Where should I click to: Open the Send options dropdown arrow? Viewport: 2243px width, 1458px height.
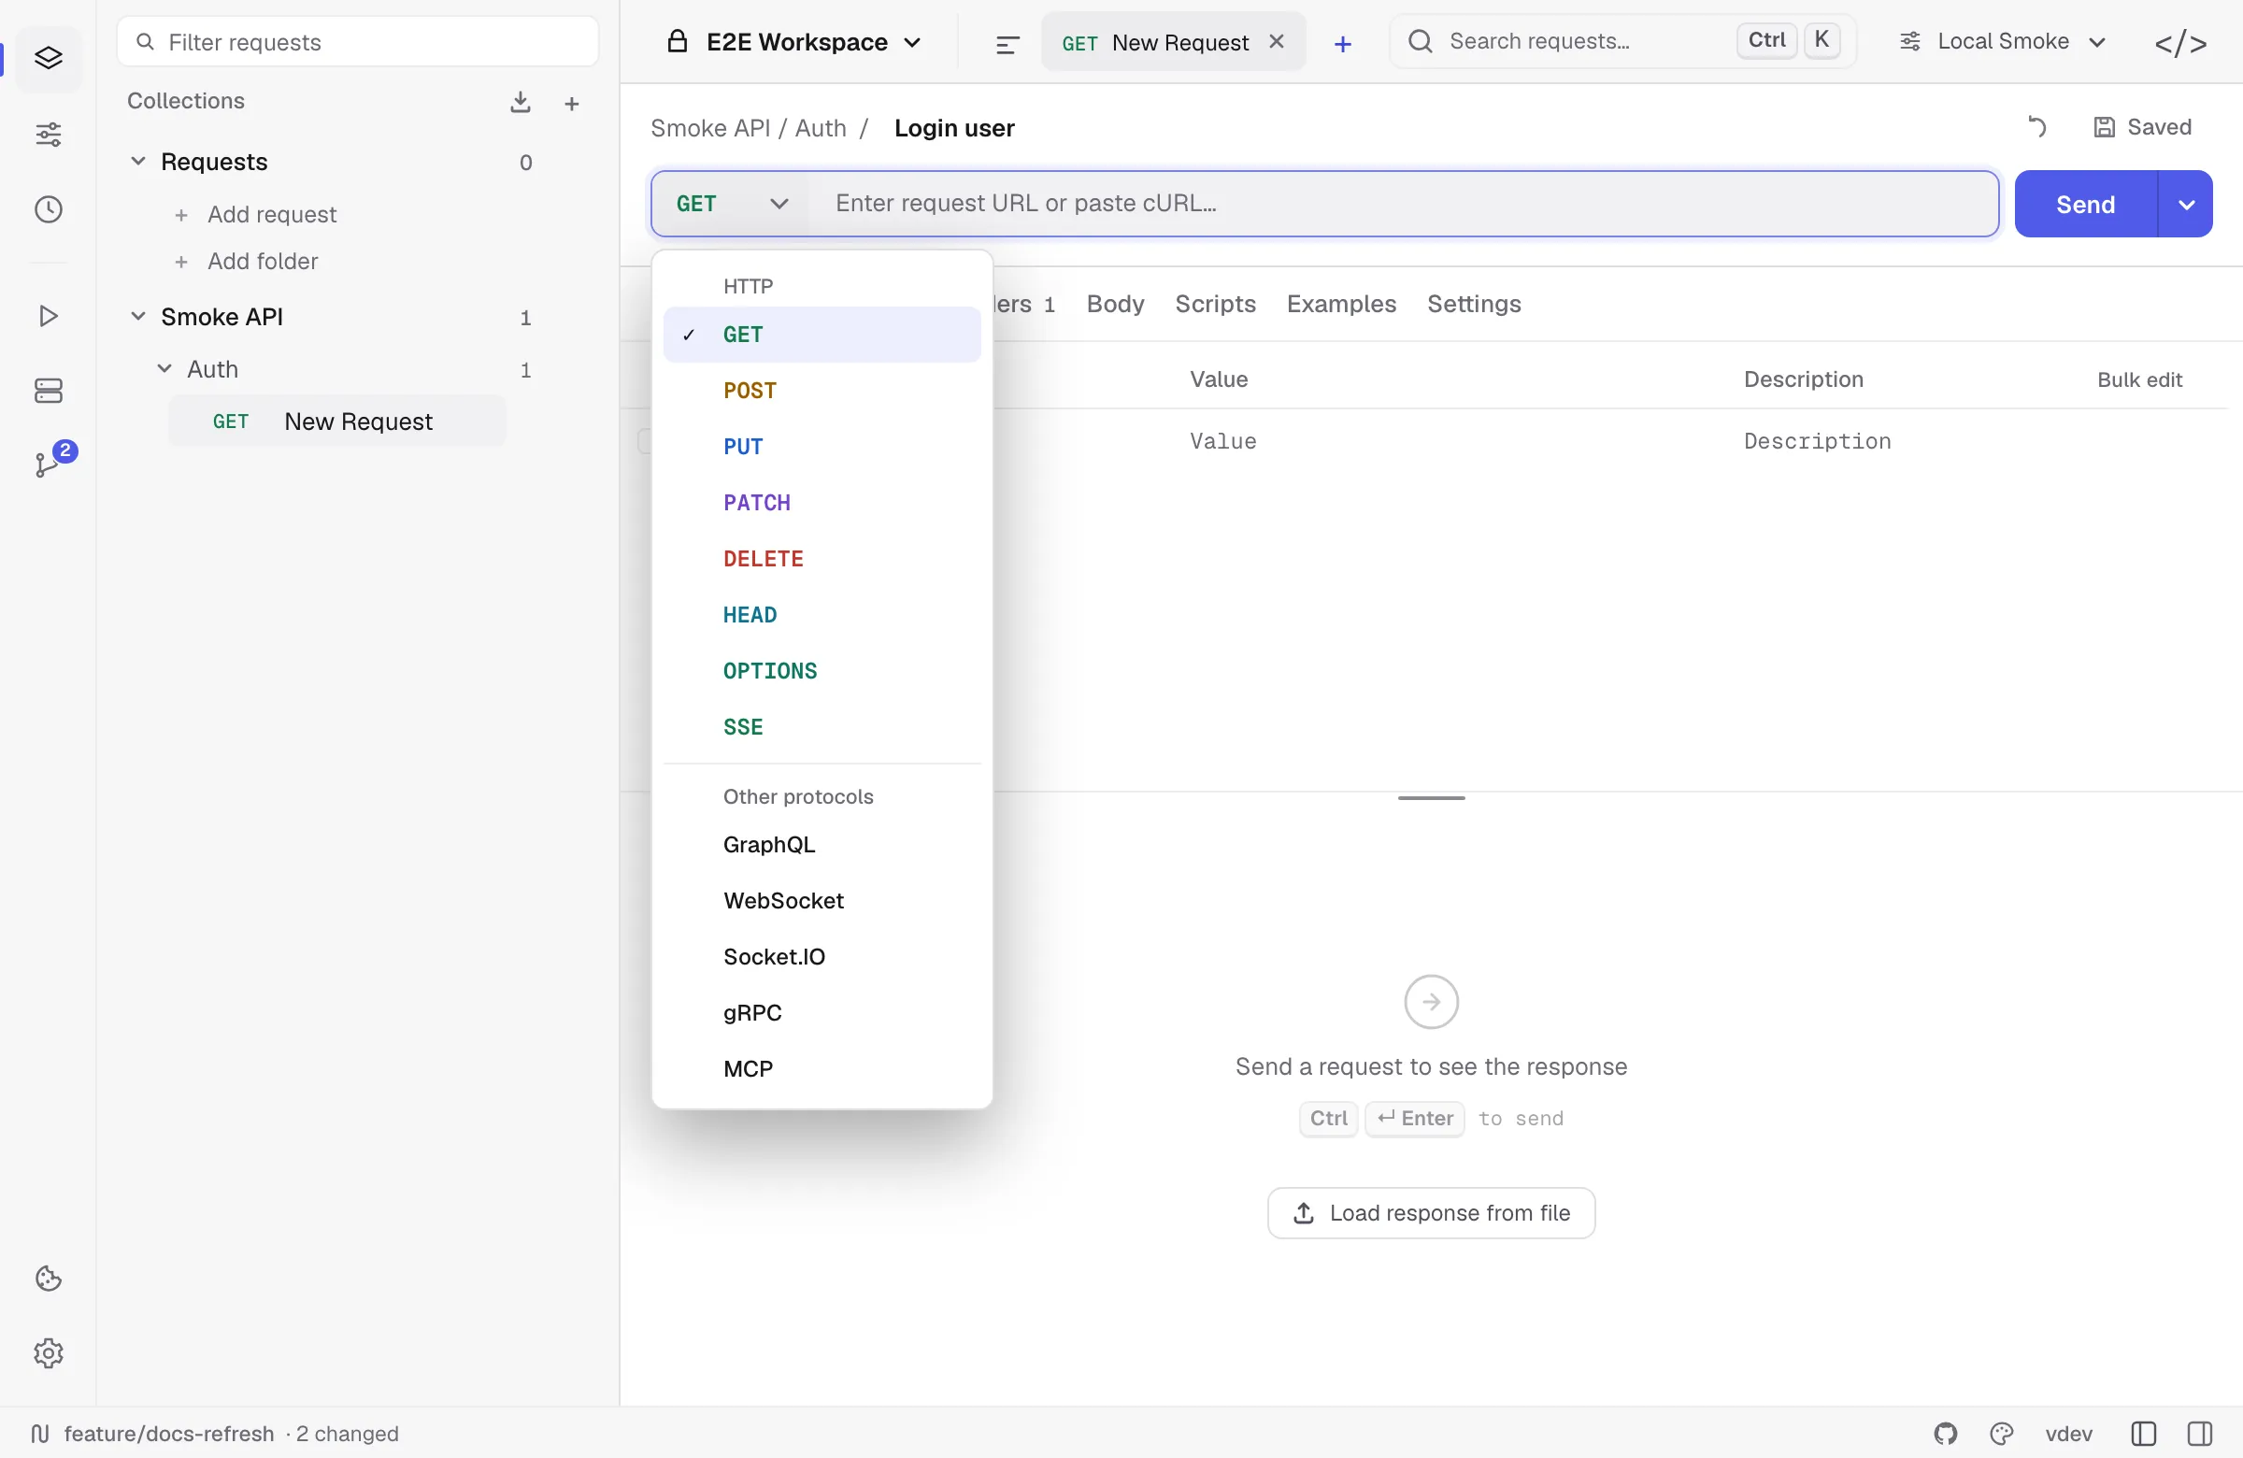pos(2185,204)
